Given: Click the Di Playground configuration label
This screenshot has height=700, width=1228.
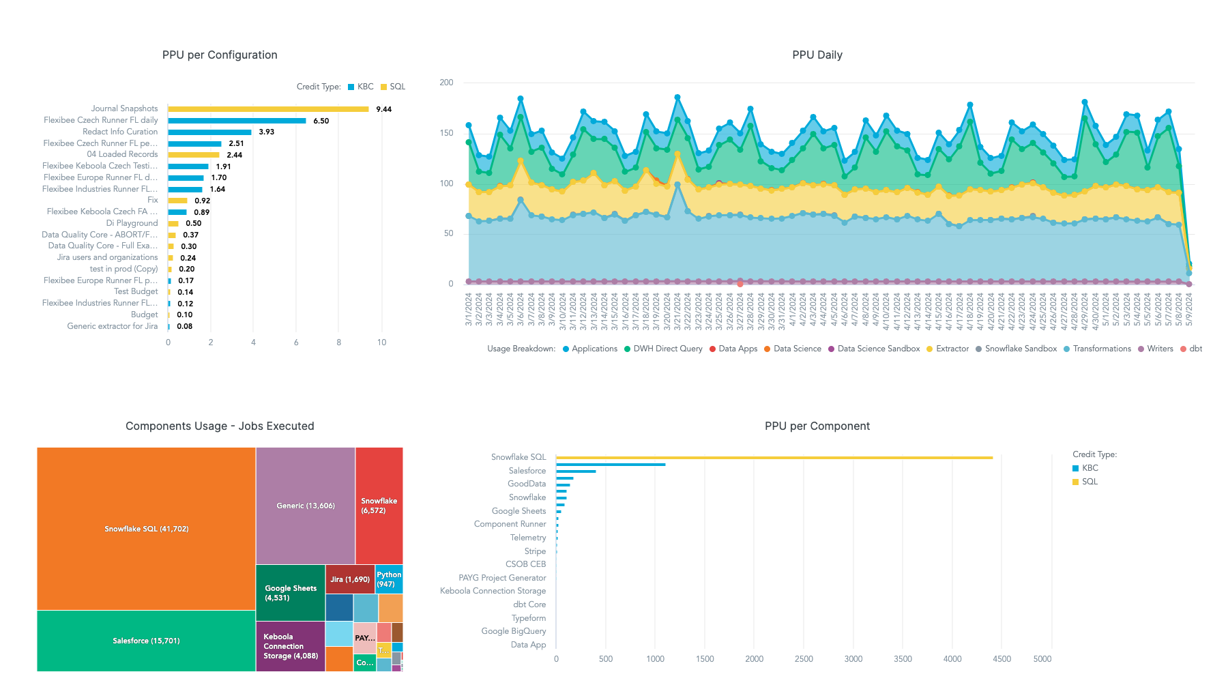Looking at the screenshot, I should click(x=132, y=223).
